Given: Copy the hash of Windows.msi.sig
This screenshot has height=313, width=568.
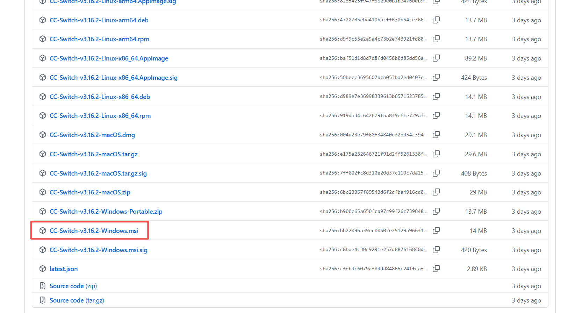Looking at the screenshot, I should coord(436,250).
